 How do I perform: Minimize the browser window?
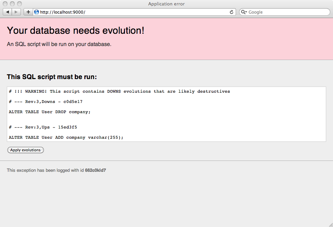pyautogui.click(x=12, y=4)
